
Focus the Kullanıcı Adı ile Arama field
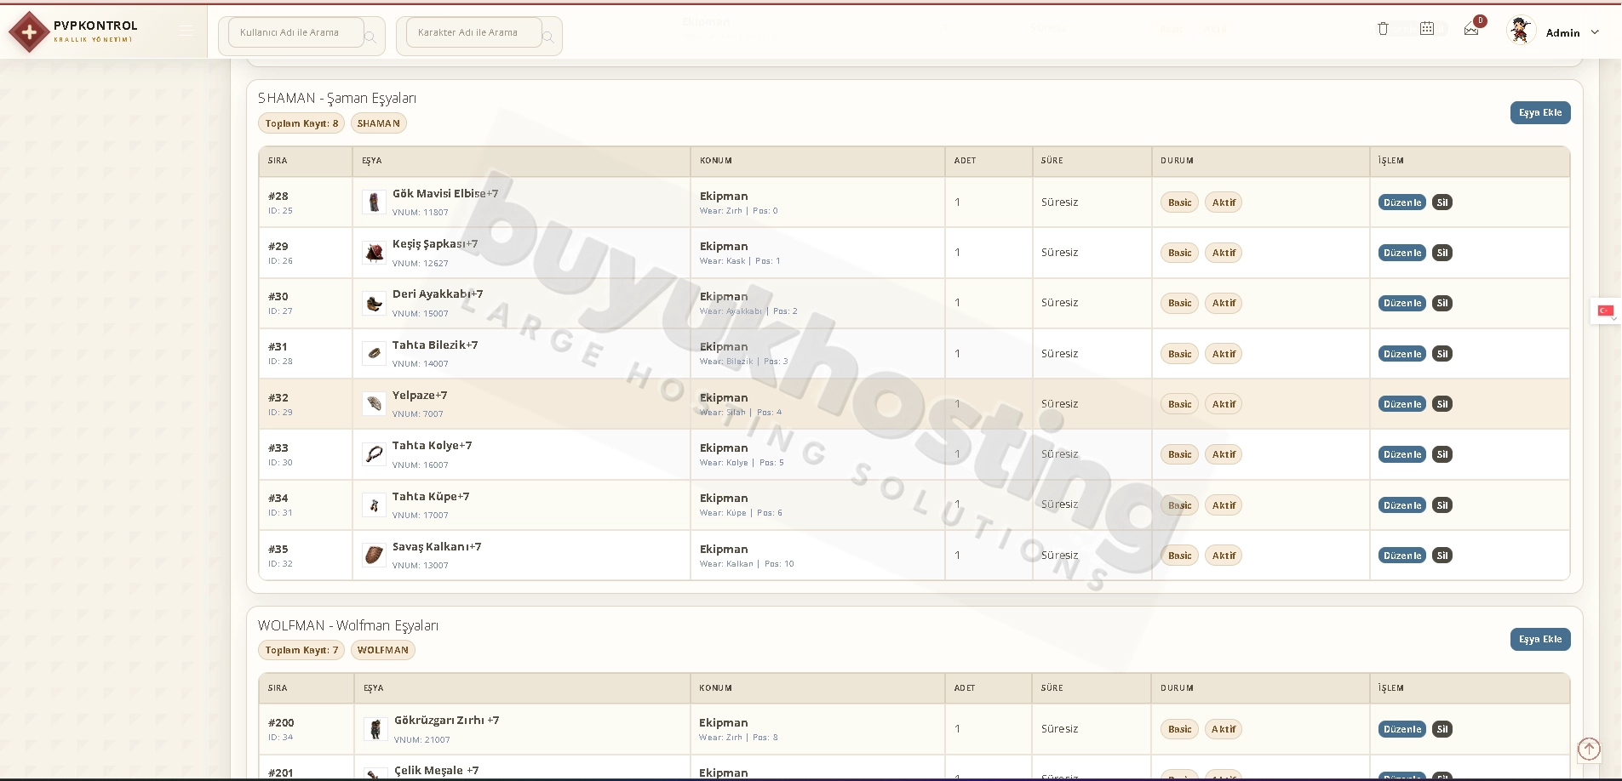(295, 32)
